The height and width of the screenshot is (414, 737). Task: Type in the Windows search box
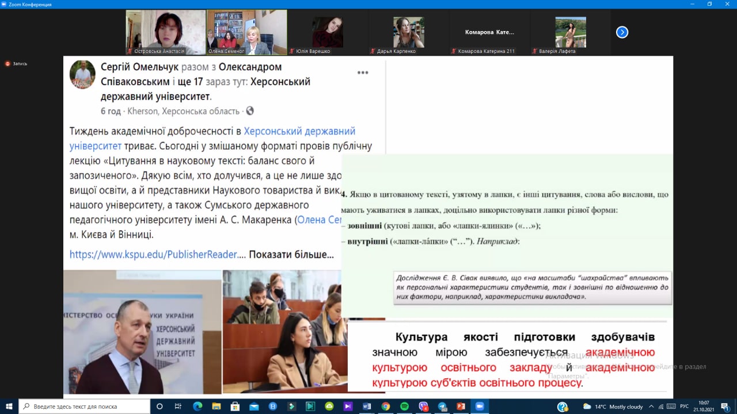[x=85, y=407]
